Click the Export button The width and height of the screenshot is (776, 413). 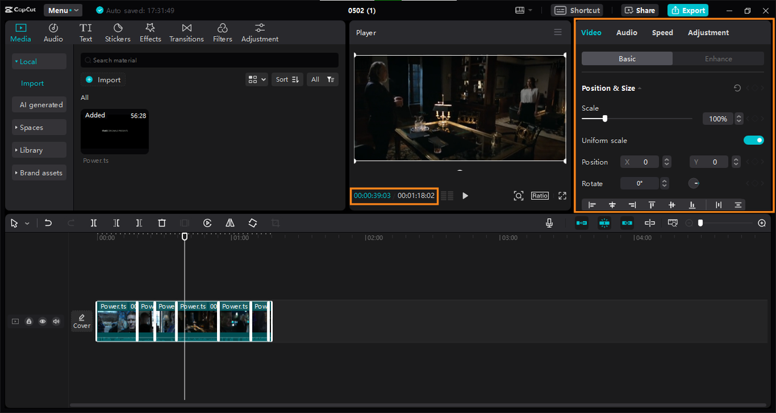pyautogui.click(x=688, y=10)
